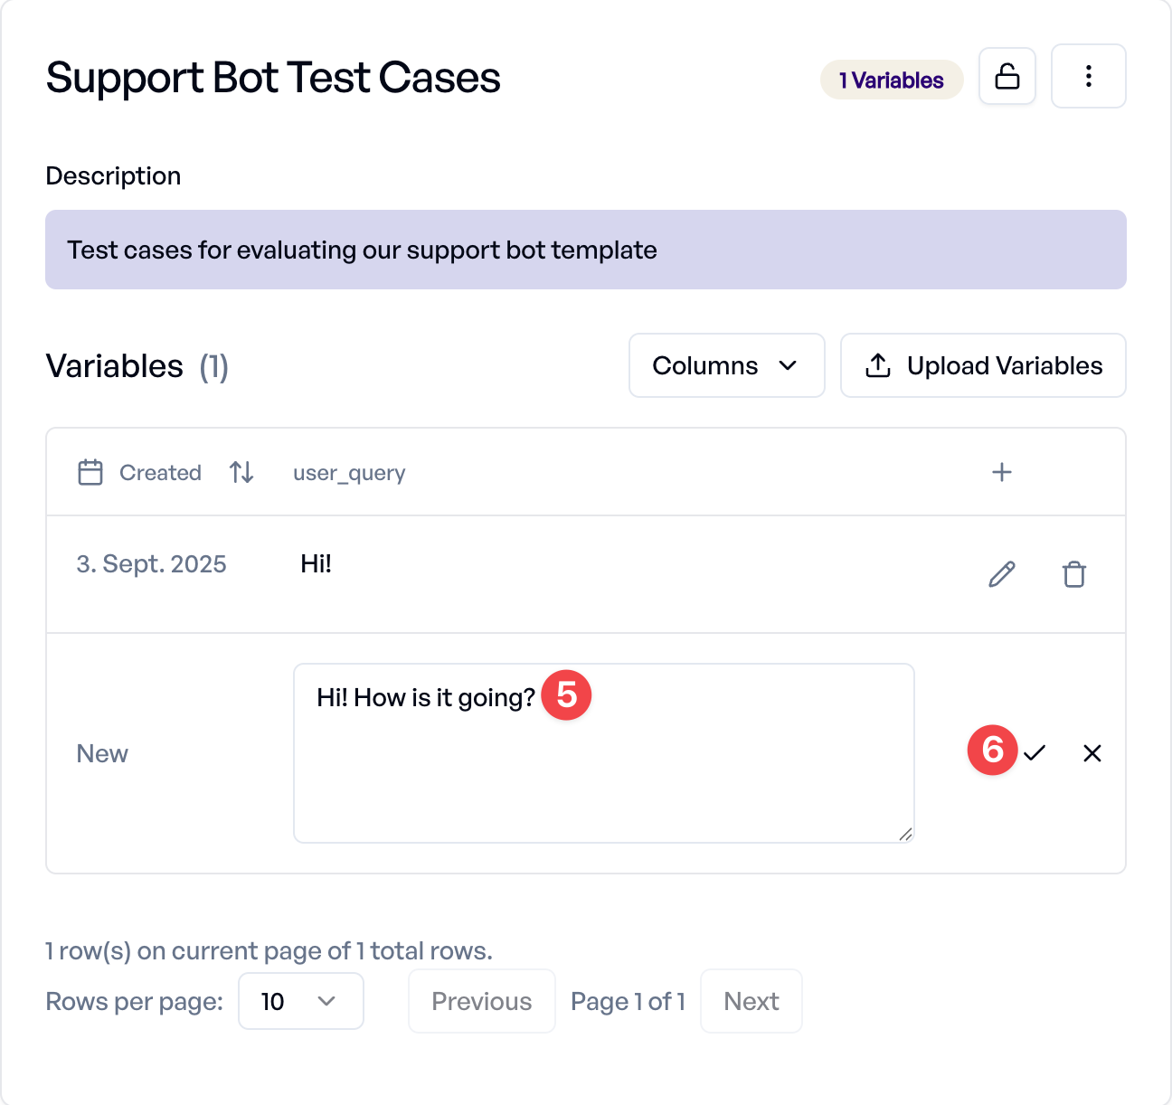This screenshot has height=1105, width=1172.
Task: Click the unlock padlock icon button
Action: pos(1007,76)
